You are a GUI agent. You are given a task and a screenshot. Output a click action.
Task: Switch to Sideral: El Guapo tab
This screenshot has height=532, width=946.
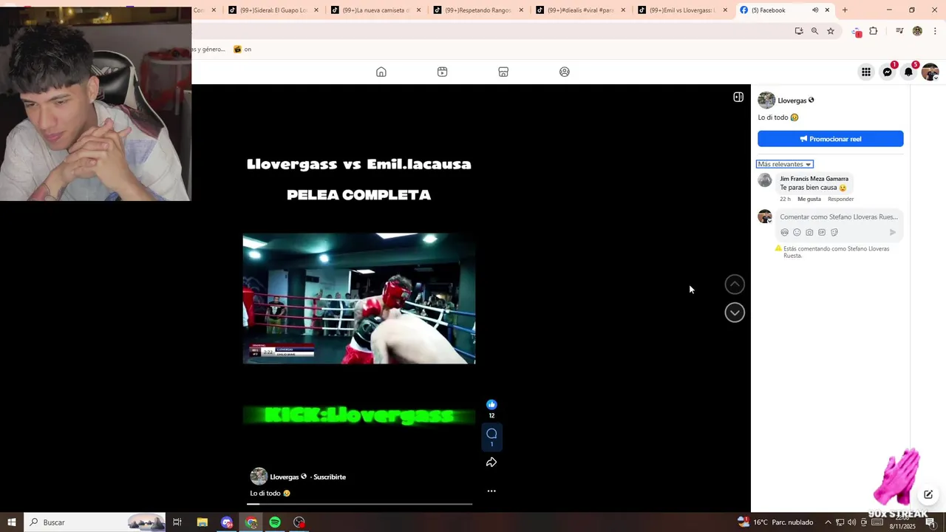click(272, 10)
